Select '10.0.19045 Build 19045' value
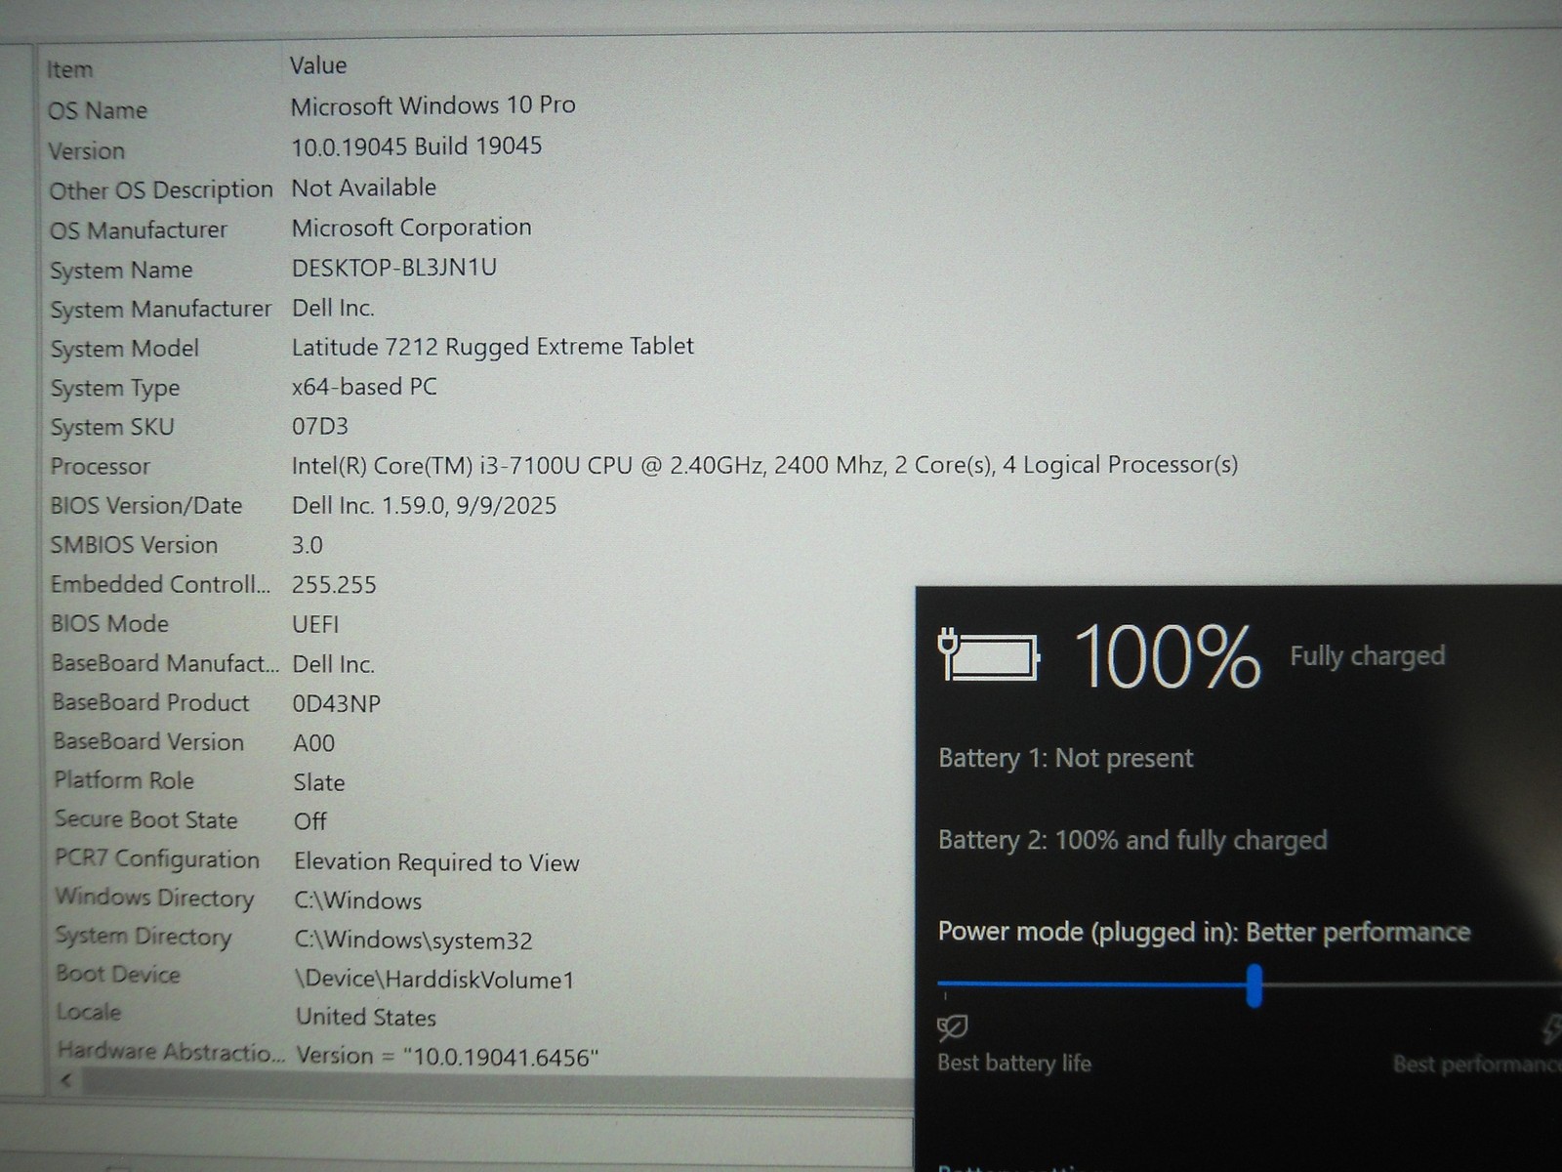 417,146
